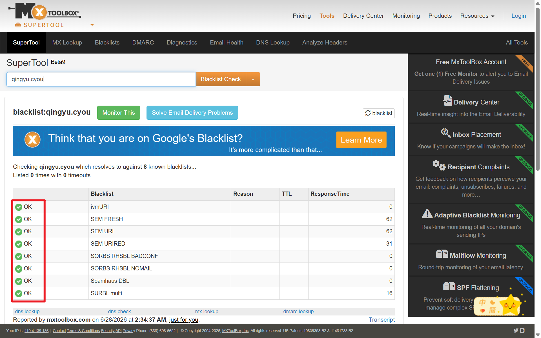Select the Spamhaus DBL blacklist name
This screenshot has height=338, width=541.
click(x=110, y=281)
